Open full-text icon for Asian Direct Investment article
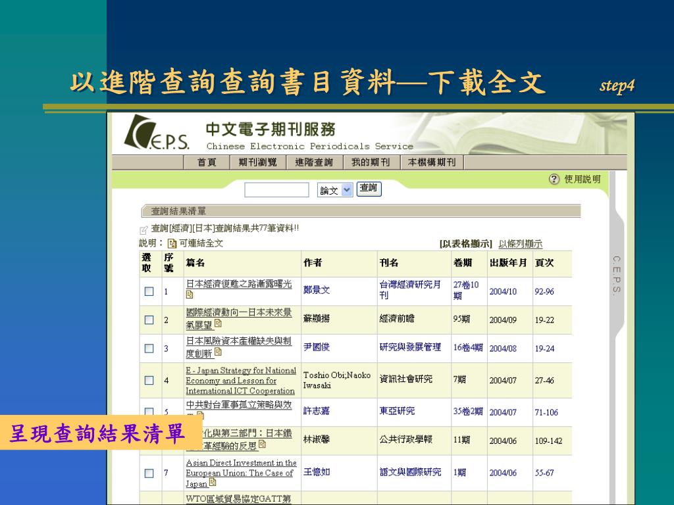The height and width of the screenshot is (505, 674). coord(212,483)
